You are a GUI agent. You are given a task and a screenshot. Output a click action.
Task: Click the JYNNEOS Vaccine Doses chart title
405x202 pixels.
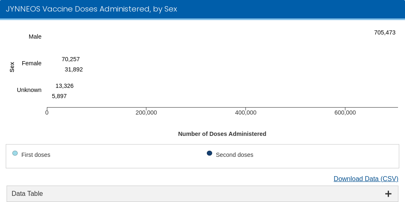click(91, 9)
